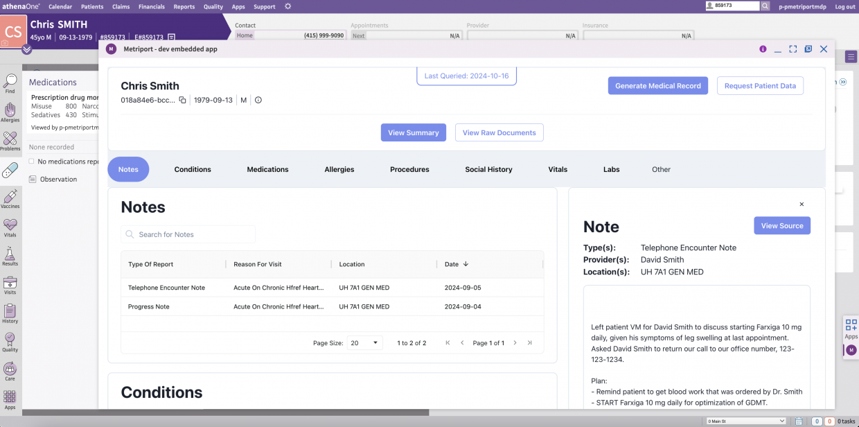Select the Telephone Encounter Note row
The height and width of the screenshot is (427, 859).
click(x=332, y=288)
